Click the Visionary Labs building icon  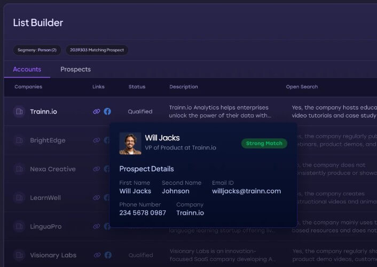19,255
